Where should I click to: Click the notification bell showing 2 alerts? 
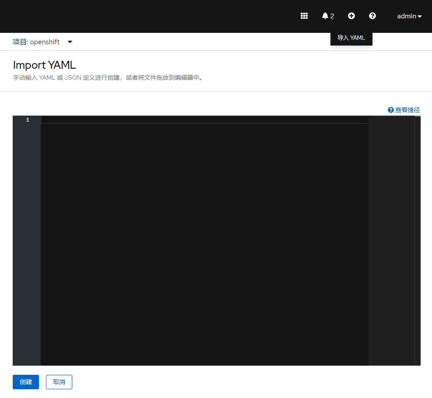tap(328, 16)
